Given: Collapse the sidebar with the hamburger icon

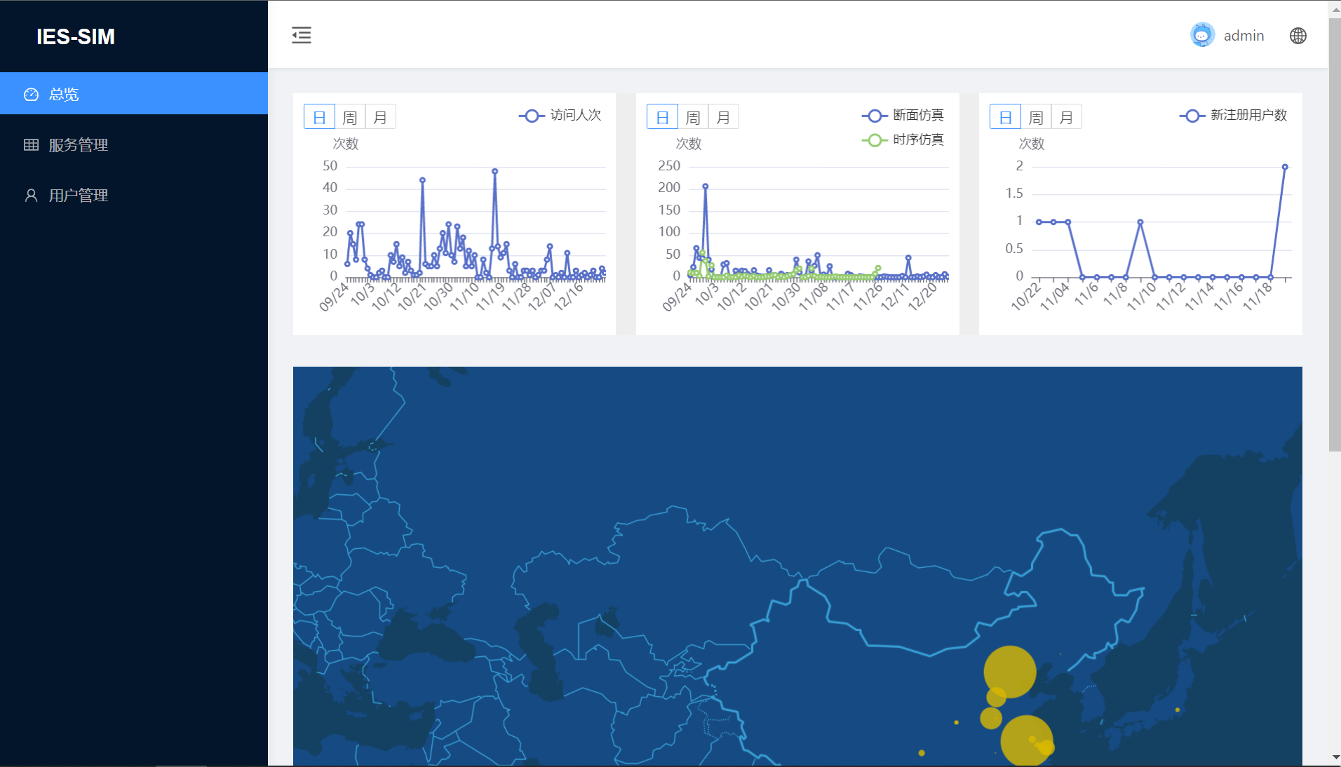Looking at the screenshot, I should click(x=302, y=35).
